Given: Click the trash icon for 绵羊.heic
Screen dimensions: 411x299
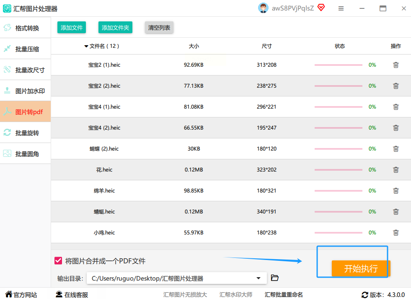Looking at the screenshot, I should pos(395,191).
